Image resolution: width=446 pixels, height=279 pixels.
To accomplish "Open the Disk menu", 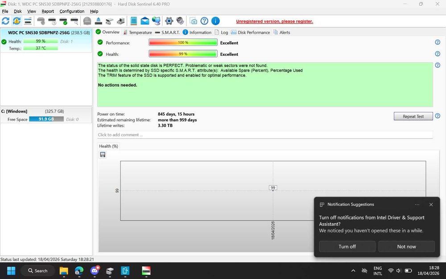I will coord(18,12).
